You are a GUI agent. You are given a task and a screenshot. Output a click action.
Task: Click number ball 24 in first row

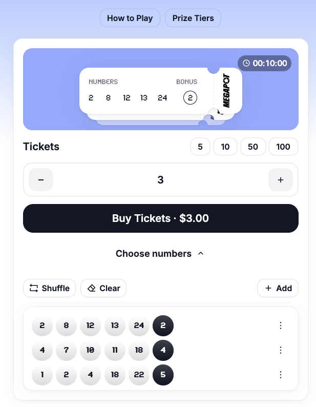[x=139, y=325]
